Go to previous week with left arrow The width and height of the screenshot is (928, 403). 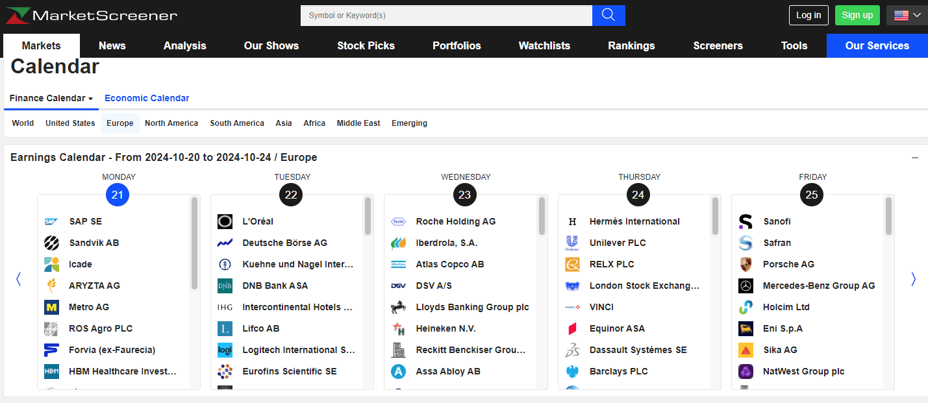point(18,279)
